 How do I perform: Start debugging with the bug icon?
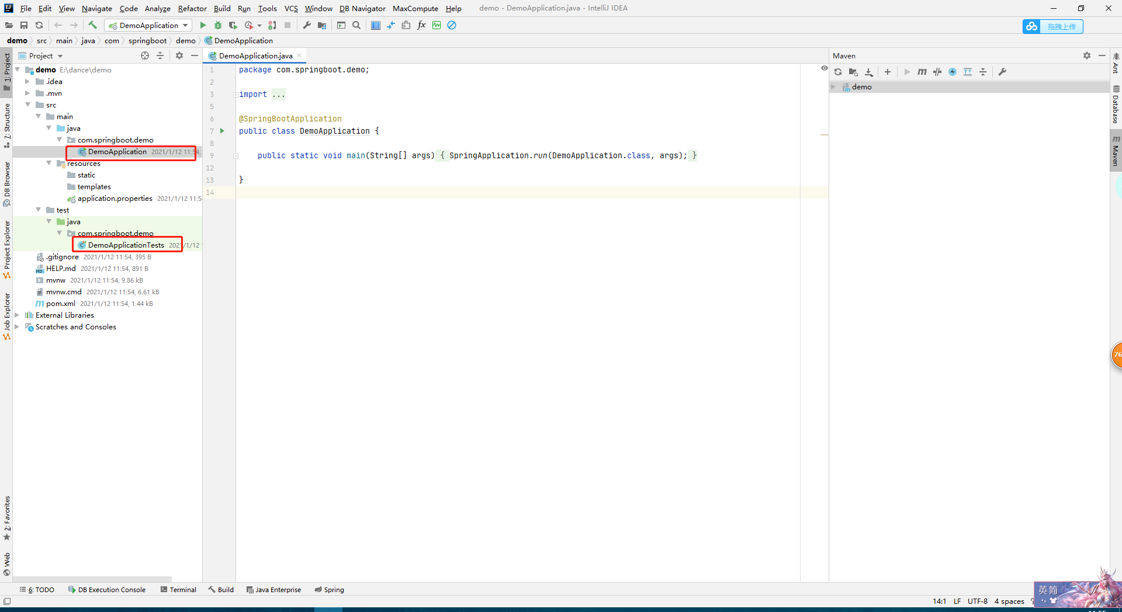pos(218,25)
